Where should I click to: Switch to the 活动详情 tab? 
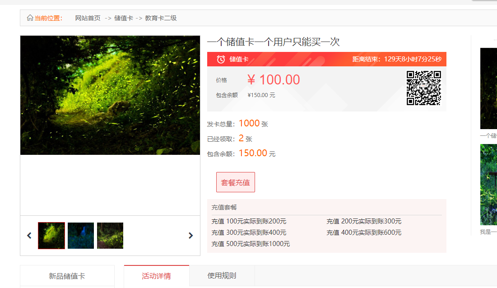[x=156, y=276]
